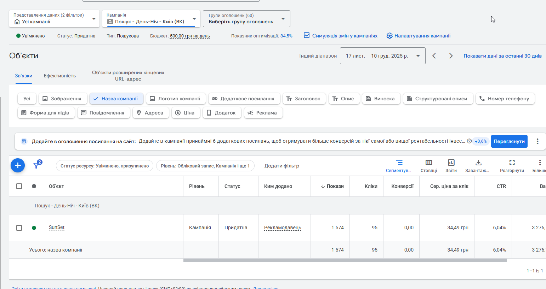546x289 pixels.
Task: Click the Покази sort arrow
Action: [323, 187]
